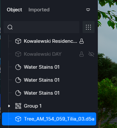Click the Tree_AM_154_059_Tilia_03 cube icon
This screenshot has width=117, height=128.
[18, 119]
